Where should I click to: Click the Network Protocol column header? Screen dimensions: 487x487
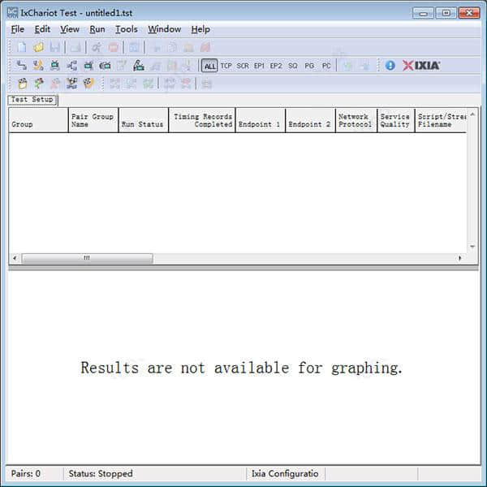click(356, 120)
